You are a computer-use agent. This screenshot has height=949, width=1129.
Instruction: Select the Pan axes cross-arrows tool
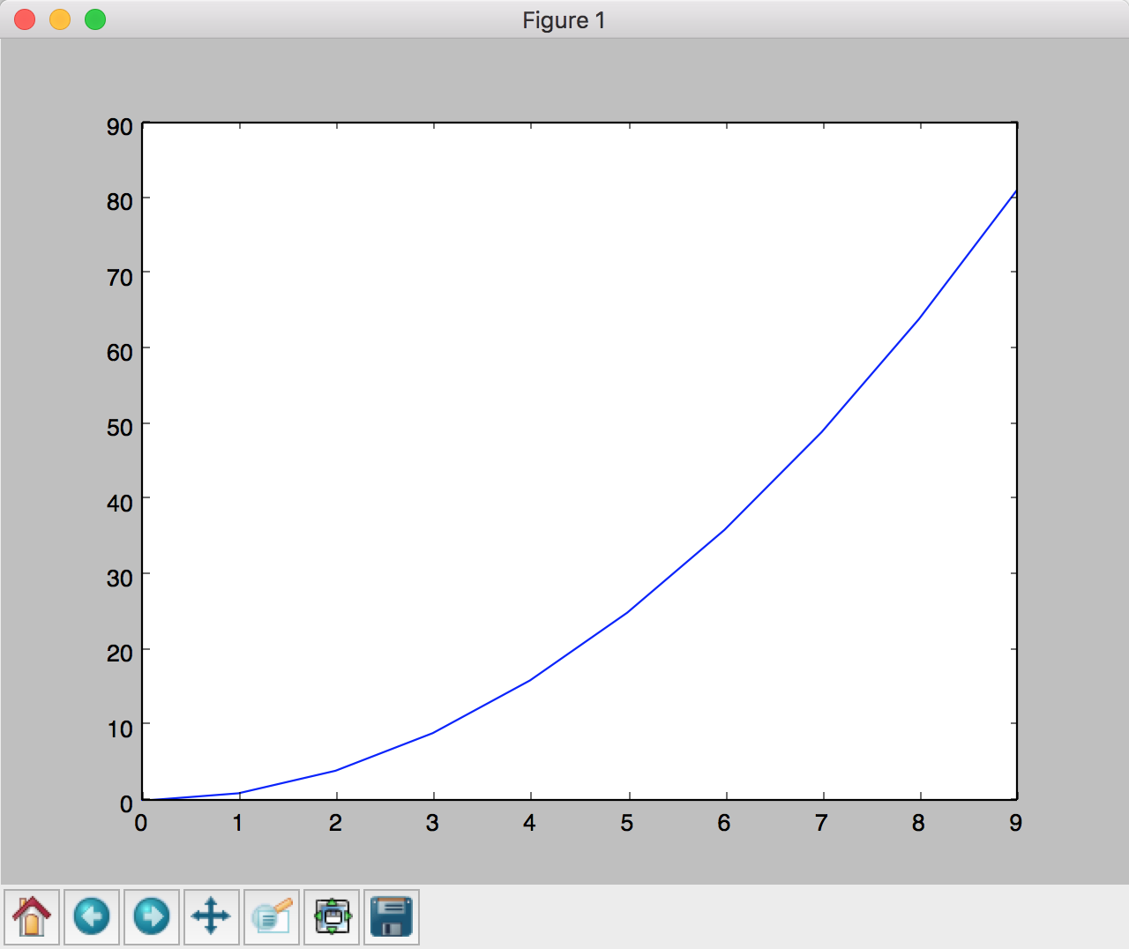[212, 916]
